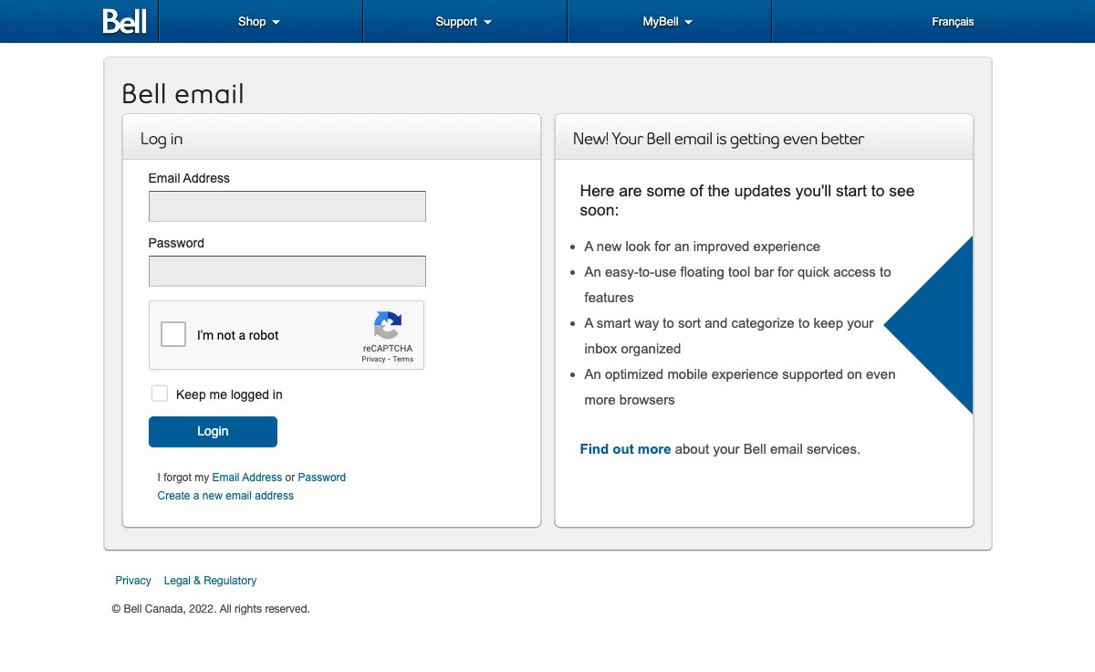Viewport: 1095px width, 672px height.
Task: Click the reCAPTCHA logo icon
Action: pos(388,326)
